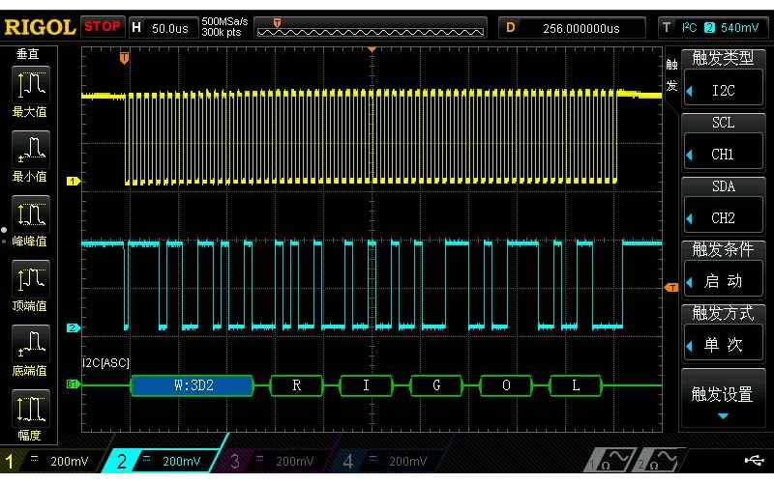Click the cyan channel 2 ground marker
Image resolution: width=774 pixels, height=483 pixels.
(74, 327)
